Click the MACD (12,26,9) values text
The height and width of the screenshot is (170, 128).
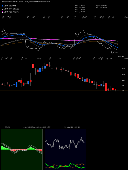[35, 127]
